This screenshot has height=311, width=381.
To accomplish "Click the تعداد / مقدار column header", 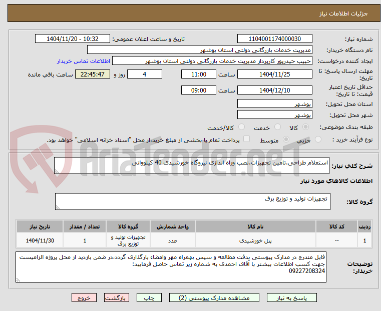I will click(85, 226).
